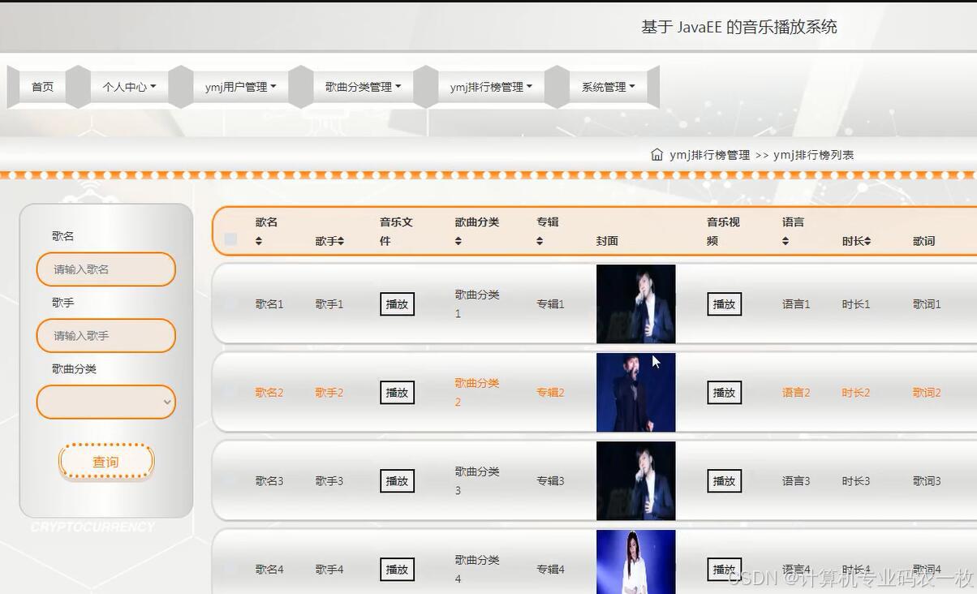Click the 封面 column header

coord(607,241)
